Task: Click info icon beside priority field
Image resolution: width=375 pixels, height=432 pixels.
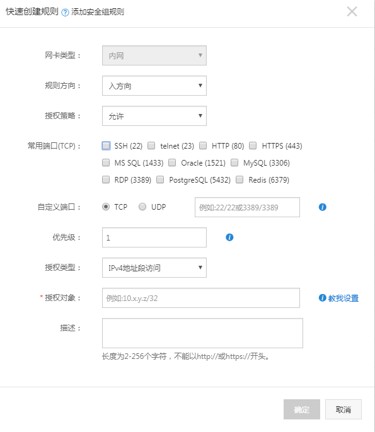Action: [229, 237]
